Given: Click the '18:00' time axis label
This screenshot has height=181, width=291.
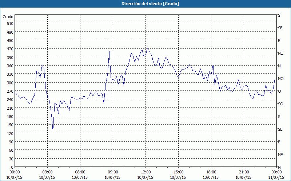Looking at the screenshot, I should (x=211, y=172).
